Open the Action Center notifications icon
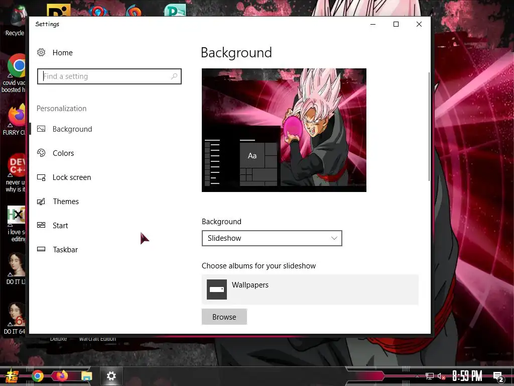 click(498, 377)
